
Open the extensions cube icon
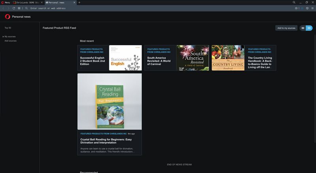[307, 8]
